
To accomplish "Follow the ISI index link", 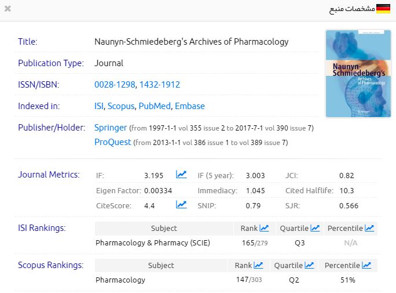I will [99, 106].
